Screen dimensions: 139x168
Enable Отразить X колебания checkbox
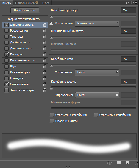coord(52,115)
